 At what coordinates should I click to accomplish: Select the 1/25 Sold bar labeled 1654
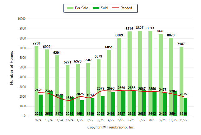click(82, 108)
